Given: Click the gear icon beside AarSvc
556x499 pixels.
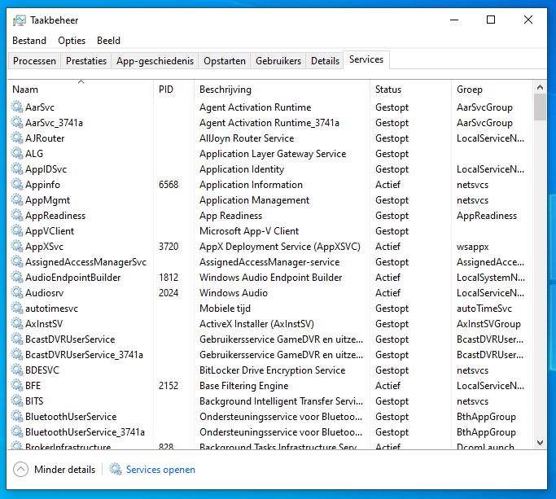Looking at the screenshot, I should pyautogui.click(x=17, y=107).
